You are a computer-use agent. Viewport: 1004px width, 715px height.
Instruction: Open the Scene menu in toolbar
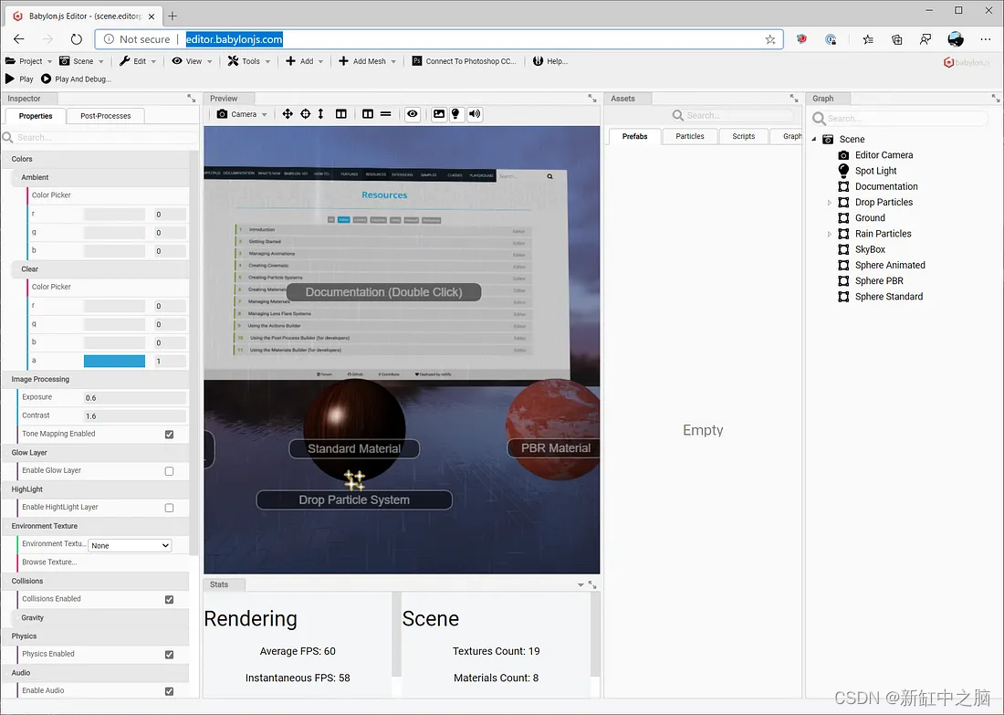[81, 61]
